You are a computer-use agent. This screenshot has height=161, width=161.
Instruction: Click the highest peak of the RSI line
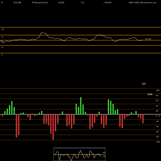pyautogui.click(x=42, y=32)
